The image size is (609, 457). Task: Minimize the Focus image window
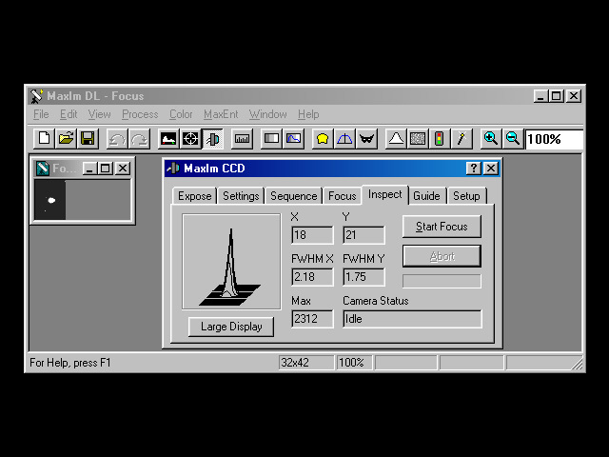point(89,169)
